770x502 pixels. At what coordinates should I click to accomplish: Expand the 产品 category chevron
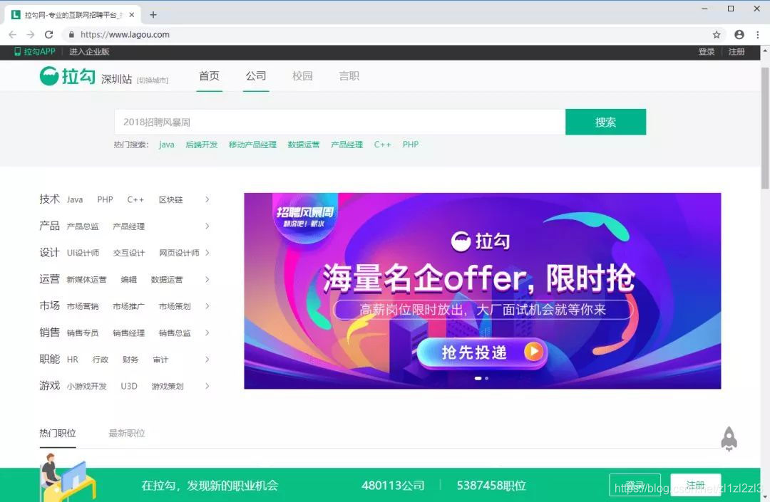click(x=207, y=226)
